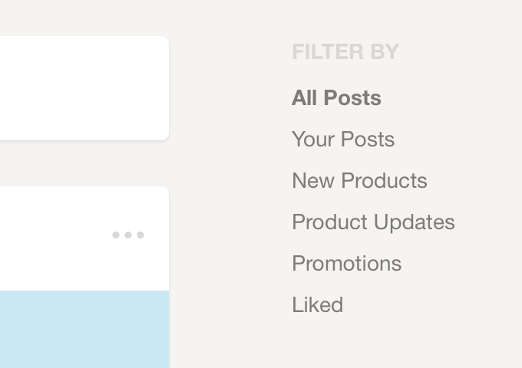The width and height of the screenshot is (522, 368).
Task: Pick New Products under FILTER BY
Action: (359, 180)
